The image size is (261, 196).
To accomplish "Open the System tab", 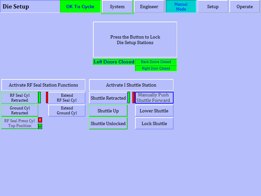I will pyautogui.click(x=117, y=7).
